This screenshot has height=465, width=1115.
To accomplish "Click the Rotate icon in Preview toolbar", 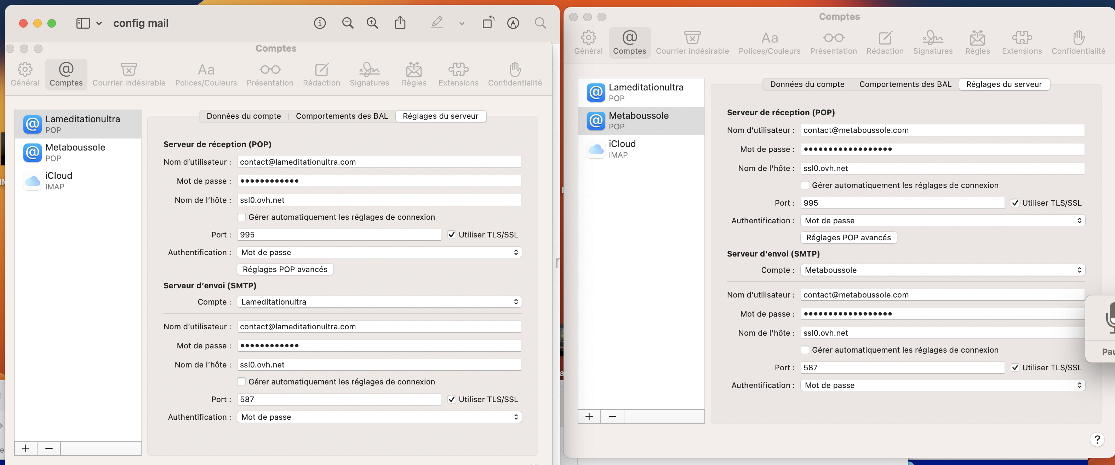I will tap(488, 23).
